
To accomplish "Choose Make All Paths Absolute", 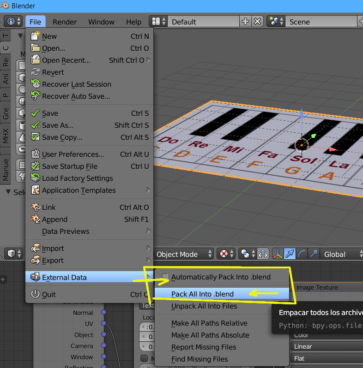I will [x=222, y=335].
